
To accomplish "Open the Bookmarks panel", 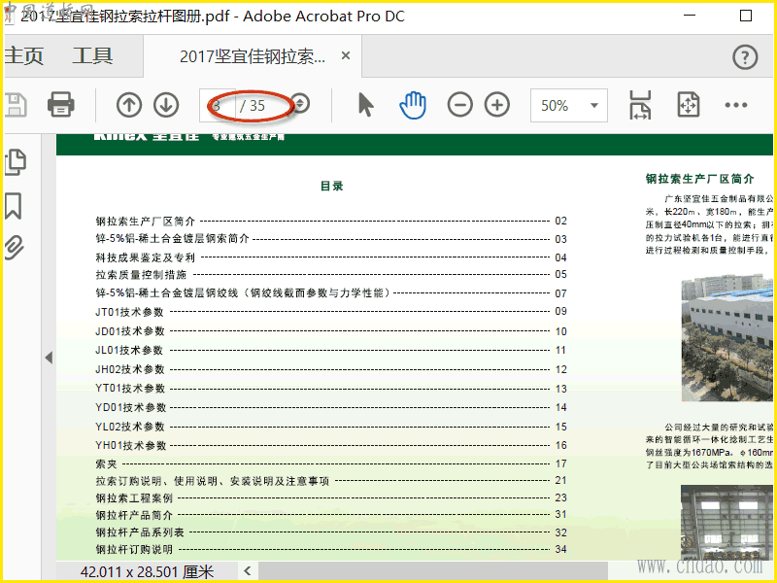I will click(x=14, y=206).
